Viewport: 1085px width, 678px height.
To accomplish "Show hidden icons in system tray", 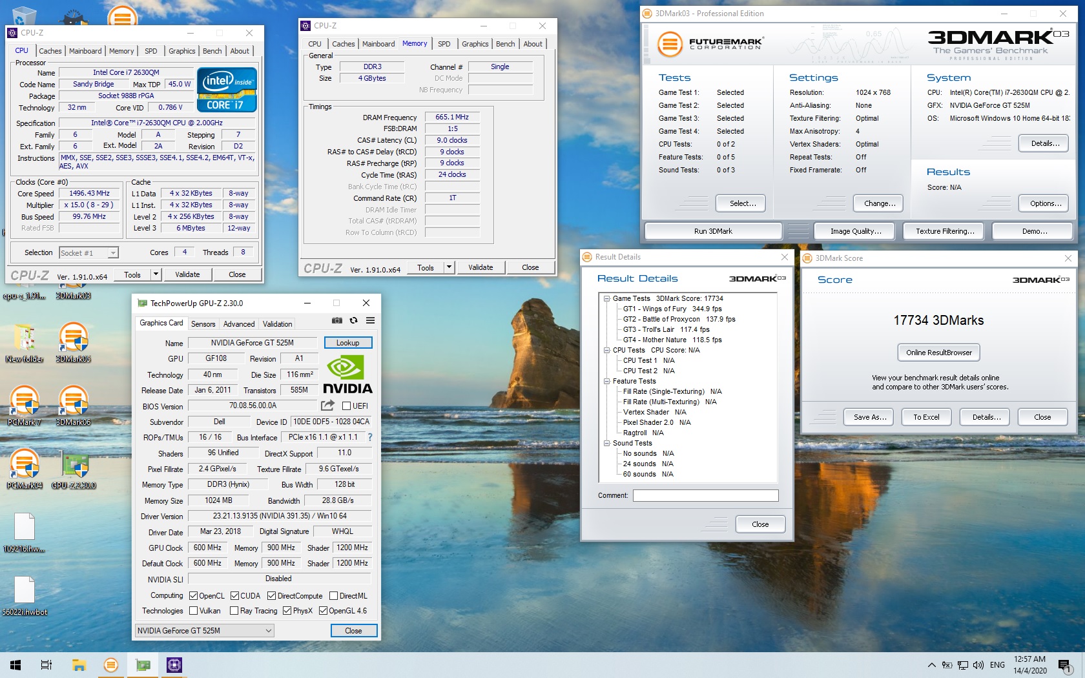I will (931, 665).
